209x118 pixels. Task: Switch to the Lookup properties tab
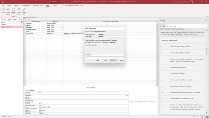tap(32, 90)
